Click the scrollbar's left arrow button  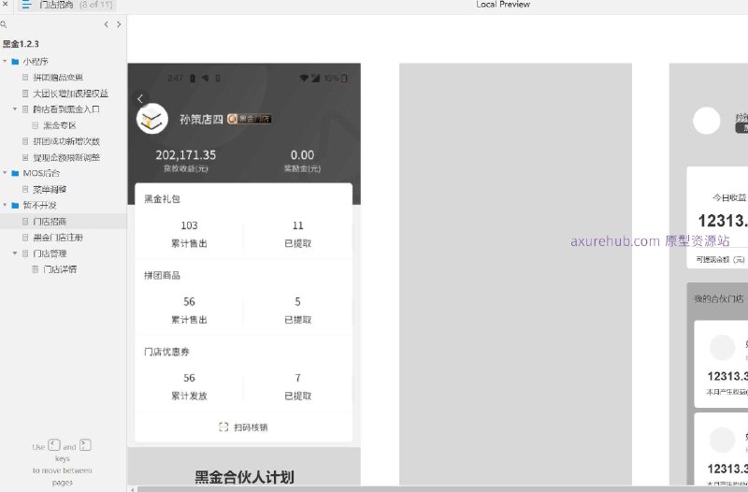[132, 489]
